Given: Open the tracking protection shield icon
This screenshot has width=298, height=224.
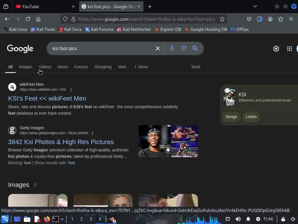Looking at the screenshot, I should point(65,19).
